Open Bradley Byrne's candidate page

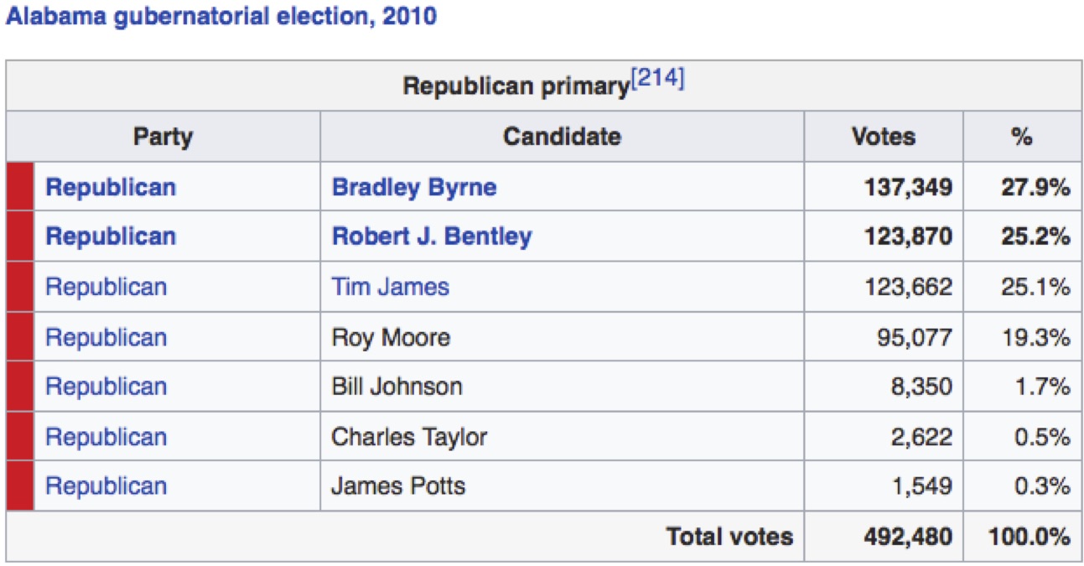tap(414, 187)
